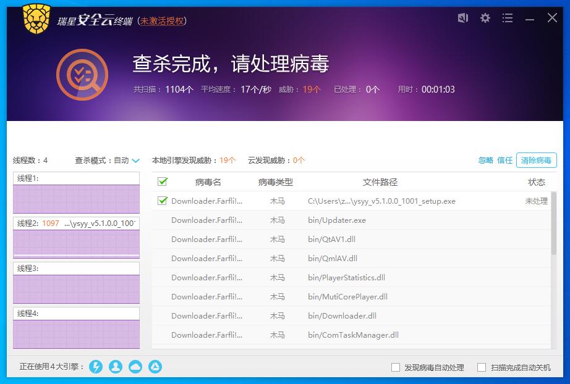Select the bin/MutiCorePlayer.dll row
Screen dimensions: 570x384
[352, 297]
